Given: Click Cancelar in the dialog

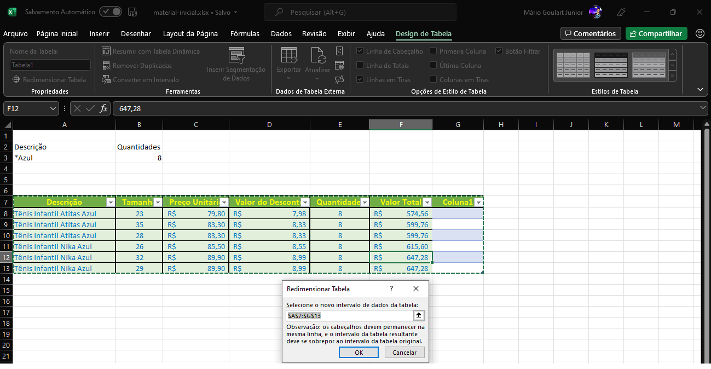Looking at the screenshot, I should click(404, 353).
